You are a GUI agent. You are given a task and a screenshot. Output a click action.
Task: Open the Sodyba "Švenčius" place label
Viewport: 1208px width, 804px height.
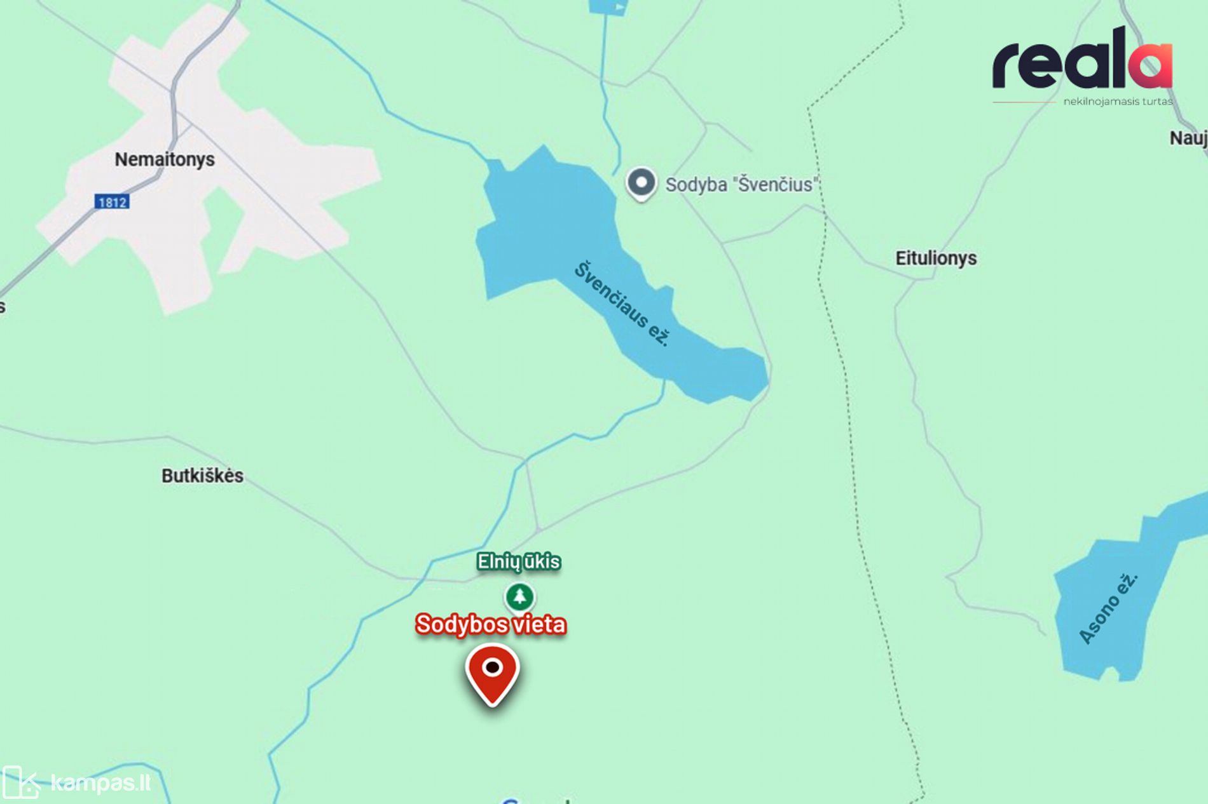[741, 185]
